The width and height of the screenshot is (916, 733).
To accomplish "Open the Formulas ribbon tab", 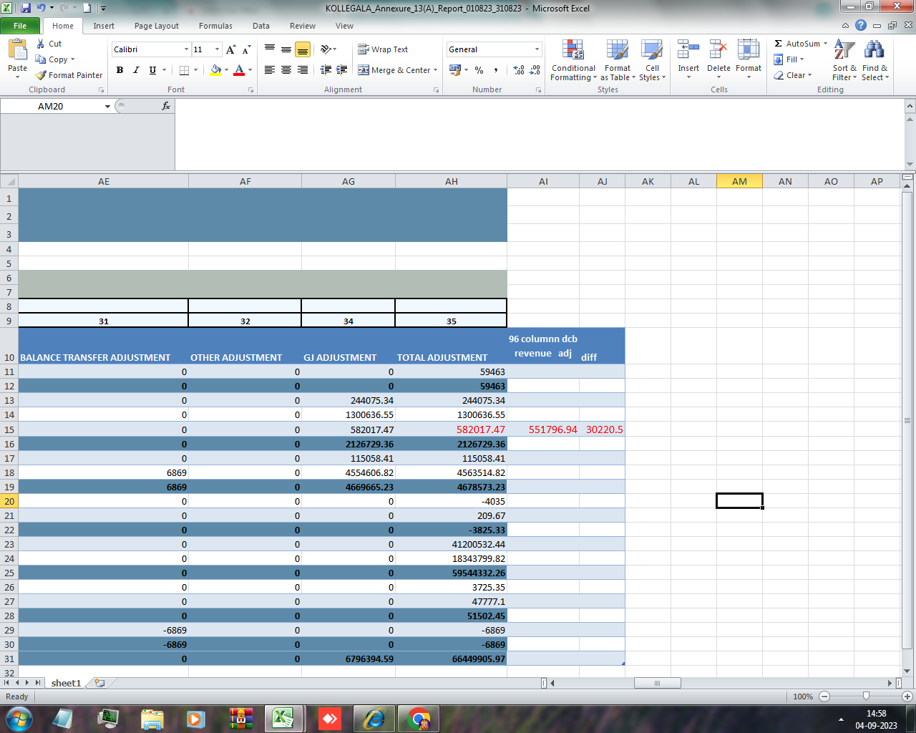I will pyautogui.click(x=215, y=26).
